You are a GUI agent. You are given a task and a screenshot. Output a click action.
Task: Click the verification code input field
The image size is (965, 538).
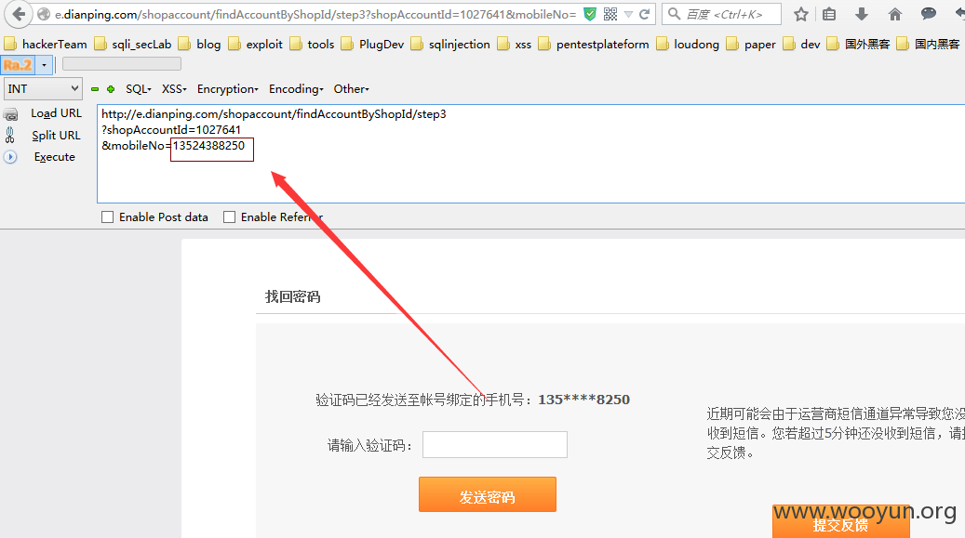495,444
